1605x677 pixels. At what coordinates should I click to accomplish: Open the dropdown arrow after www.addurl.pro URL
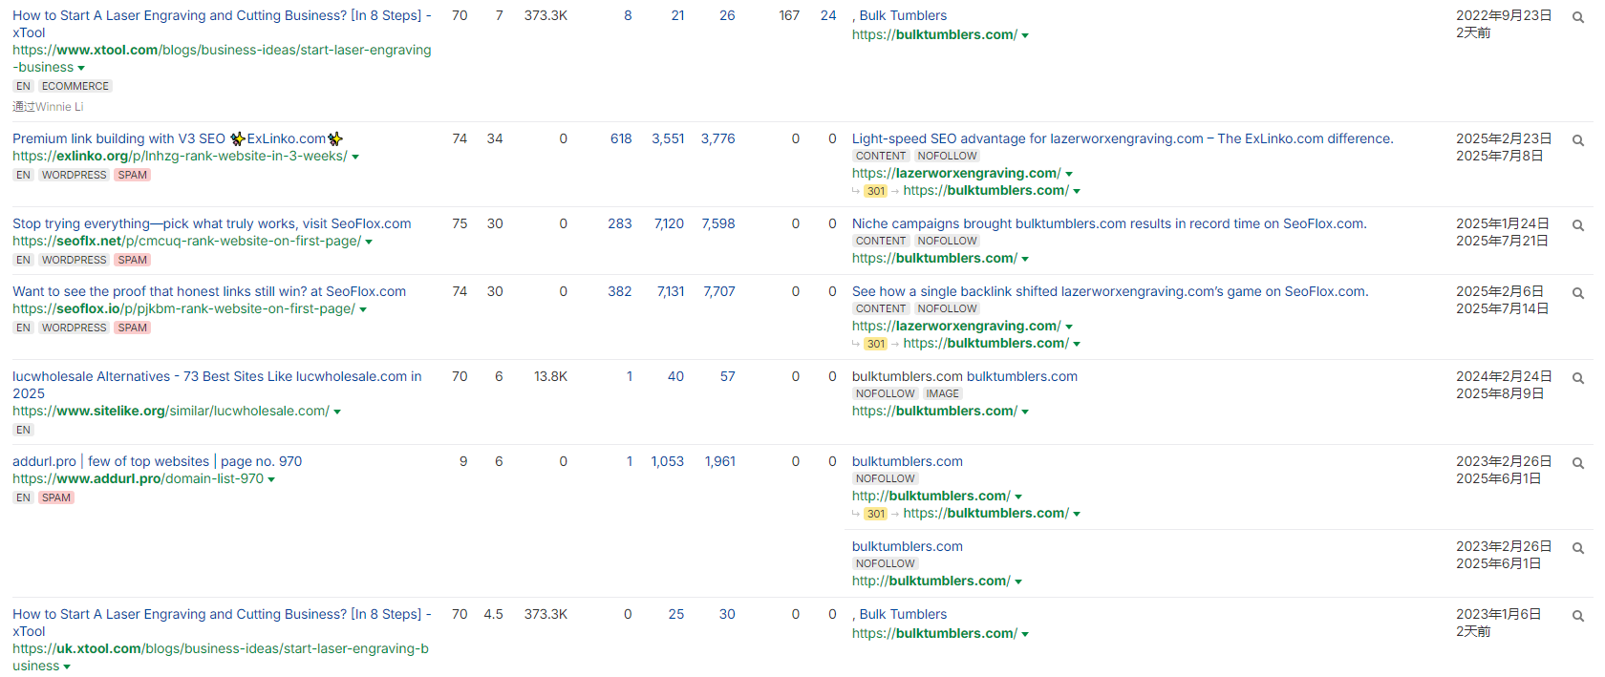271,479
